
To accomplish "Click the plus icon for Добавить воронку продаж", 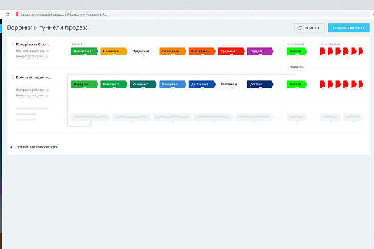I will 11,147.
